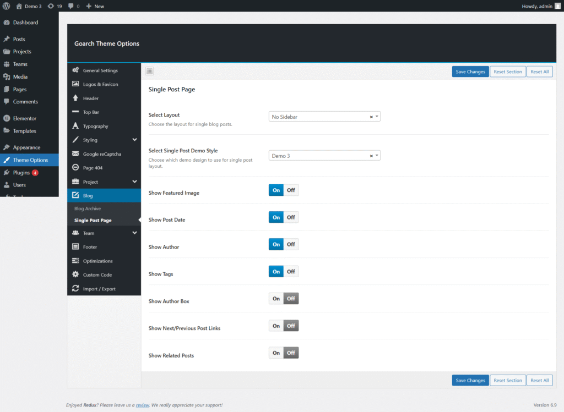Click the Custom Code gear icon

tap(75, 274)
